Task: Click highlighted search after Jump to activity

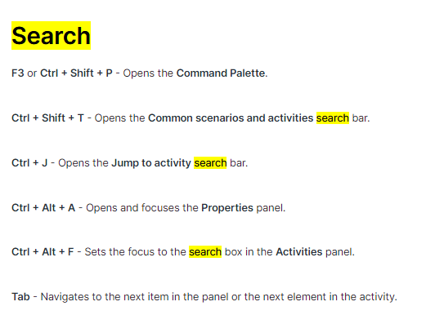Action: click(210, 163)
